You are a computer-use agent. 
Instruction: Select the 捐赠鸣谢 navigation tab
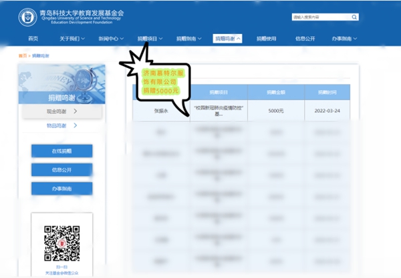(227, 39)
